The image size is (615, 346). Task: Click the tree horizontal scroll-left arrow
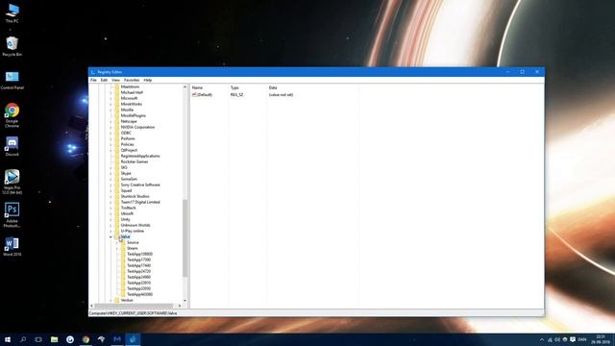pos(92,306)
